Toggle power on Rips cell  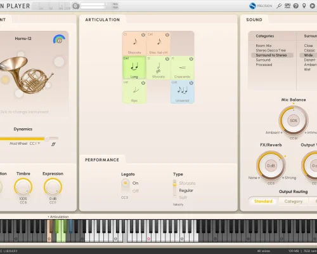click(143, 83)
